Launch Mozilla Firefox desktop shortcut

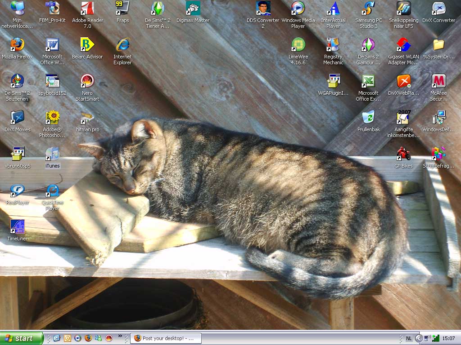(x=17, y=49)
